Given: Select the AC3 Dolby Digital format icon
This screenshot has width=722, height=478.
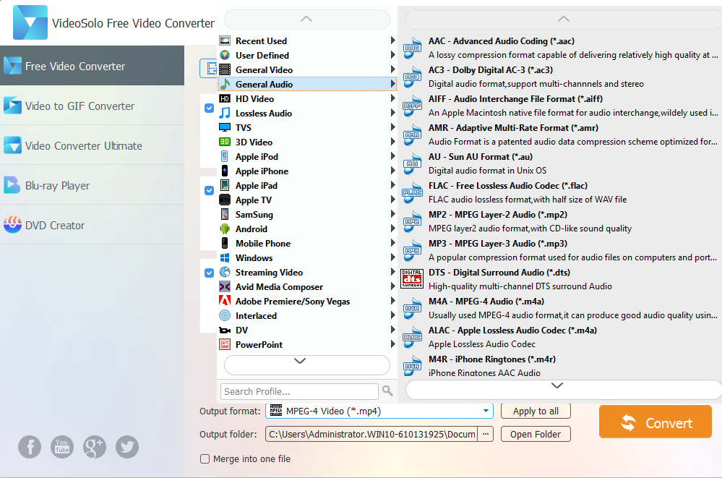Looking at the screenshot, I should (x=412, y=77).
